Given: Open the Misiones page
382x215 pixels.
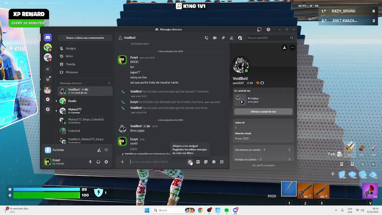Looking at the screenshot, I should (85, 72).
